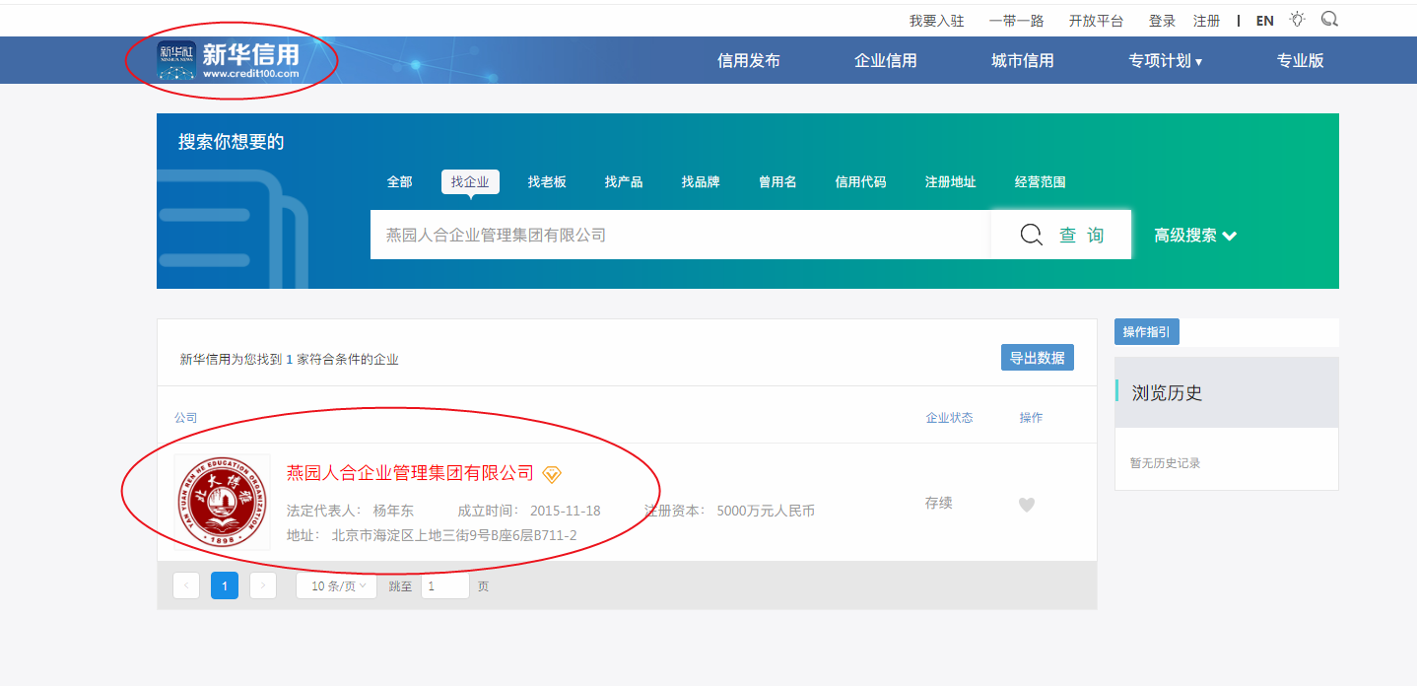Screen dimensions: 1417x686
Task: Click legal representative name 杨年东
Action: (x=393, y=511)
